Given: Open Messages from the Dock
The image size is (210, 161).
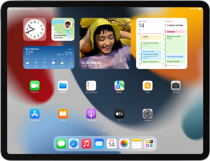Looking at the screenshot, I should [x=61, y=144].
